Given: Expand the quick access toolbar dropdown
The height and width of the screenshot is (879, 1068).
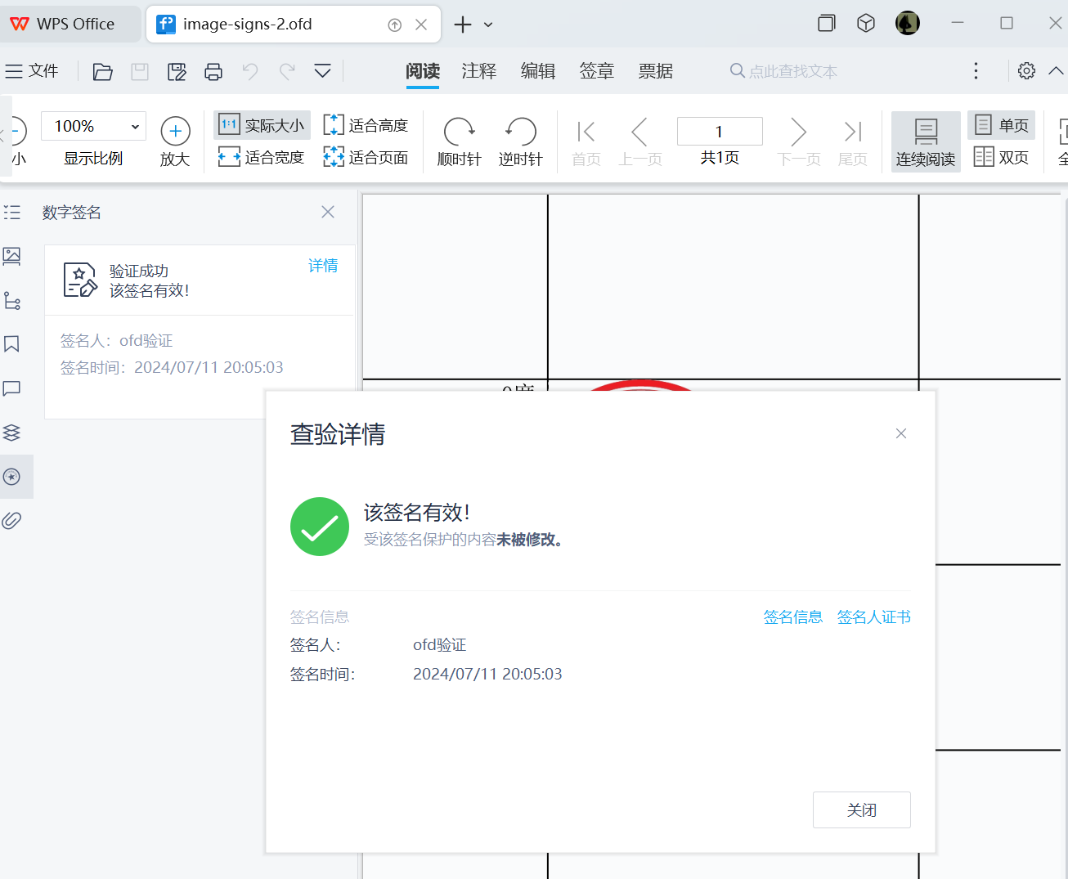Looking at the screenshot, I should pyautogui.click(x=323, y=72).
